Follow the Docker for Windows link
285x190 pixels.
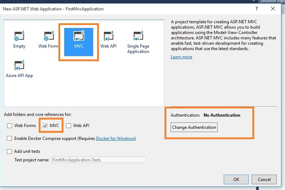click(115, 138)
